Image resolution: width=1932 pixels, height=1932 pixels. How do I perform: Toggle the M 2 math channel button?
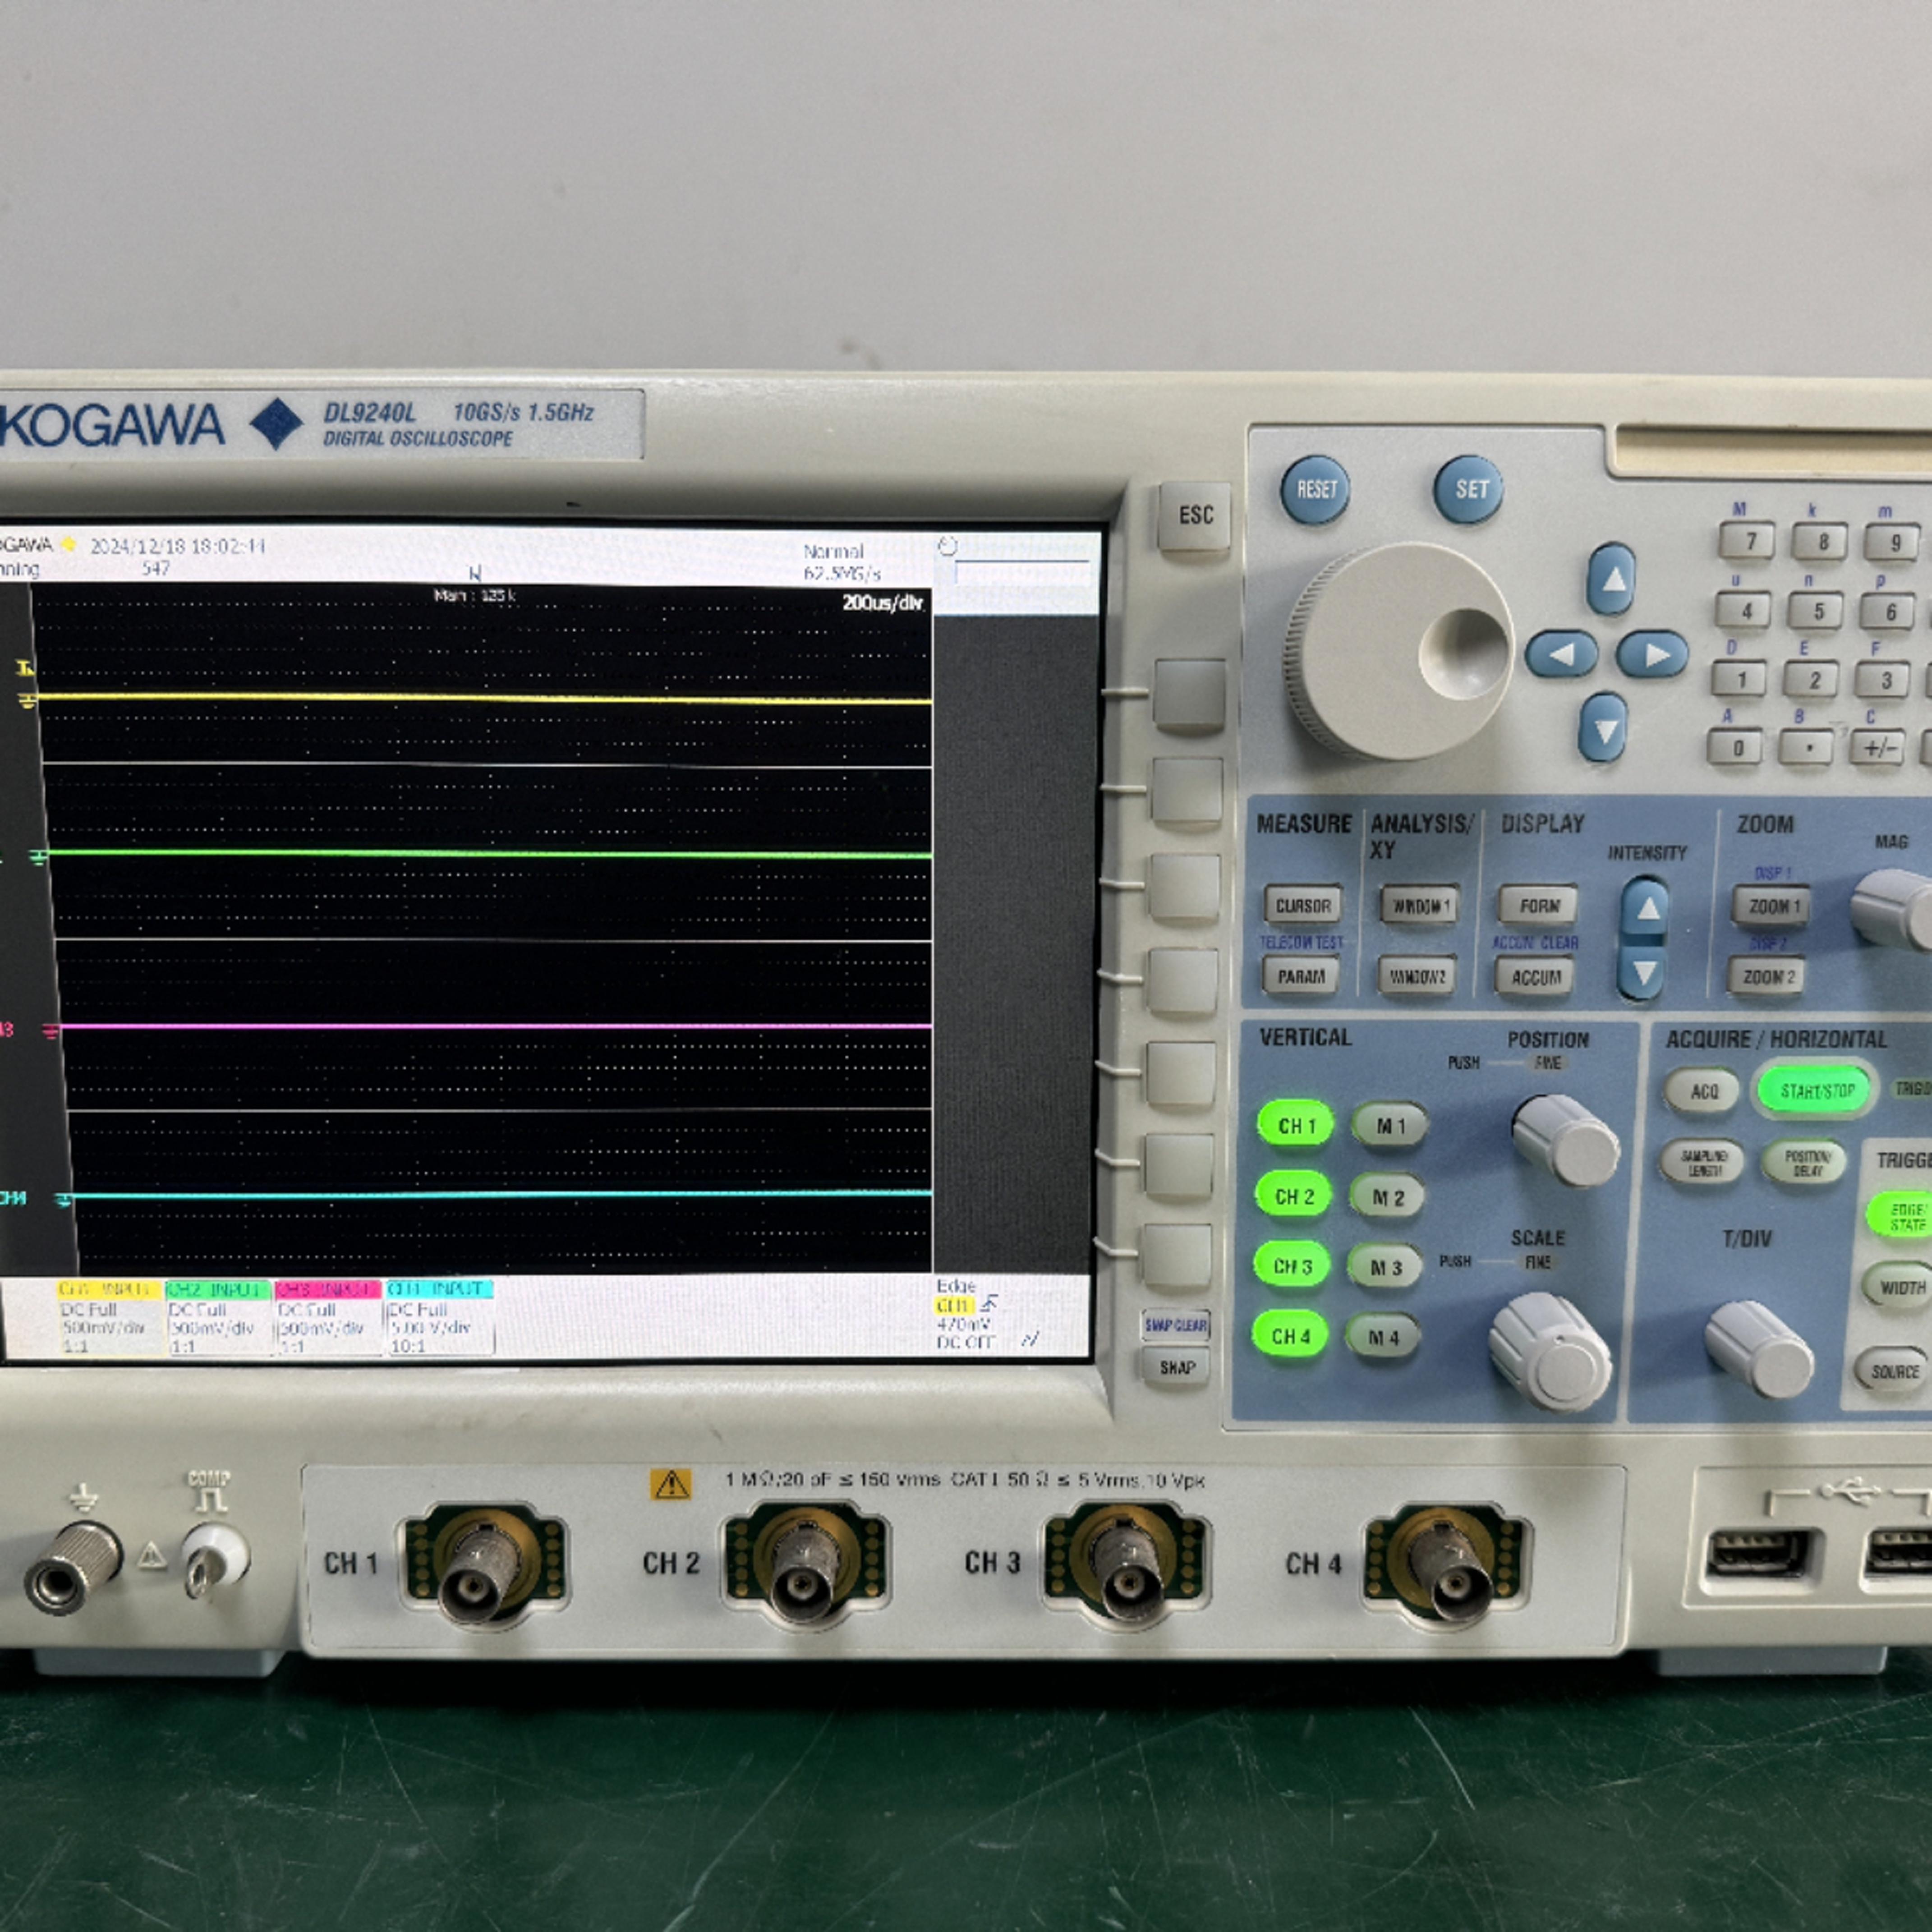(1387, 1197)
